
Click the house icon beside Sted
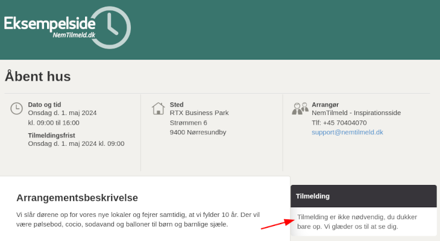[x=159, y=108]
